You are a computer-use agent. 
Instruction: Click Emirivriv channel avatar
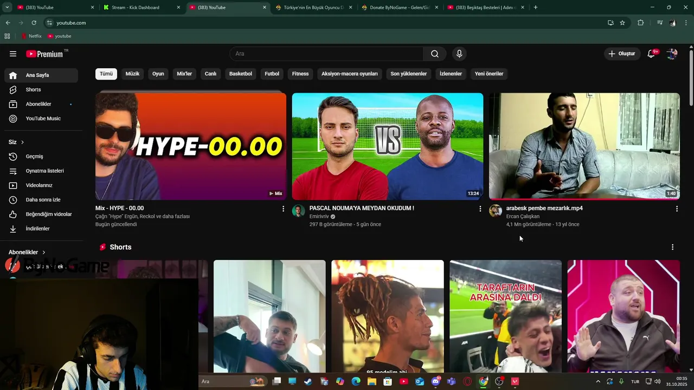299,211
